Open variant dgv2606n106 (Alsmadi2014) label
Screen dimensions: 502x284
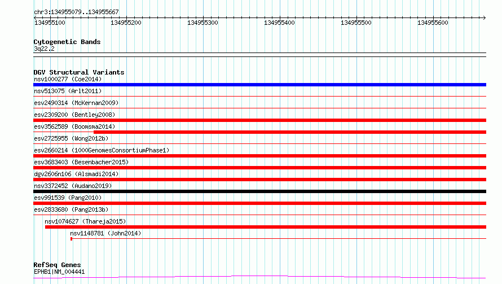pos(76,174)
